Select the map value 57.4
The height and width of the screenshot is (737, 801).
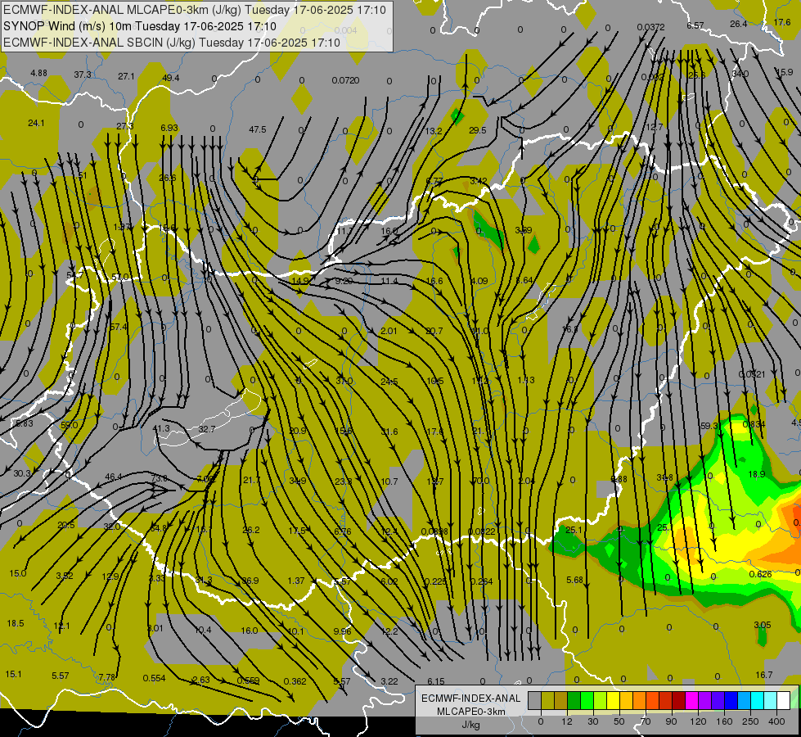(x=119, y=326)
